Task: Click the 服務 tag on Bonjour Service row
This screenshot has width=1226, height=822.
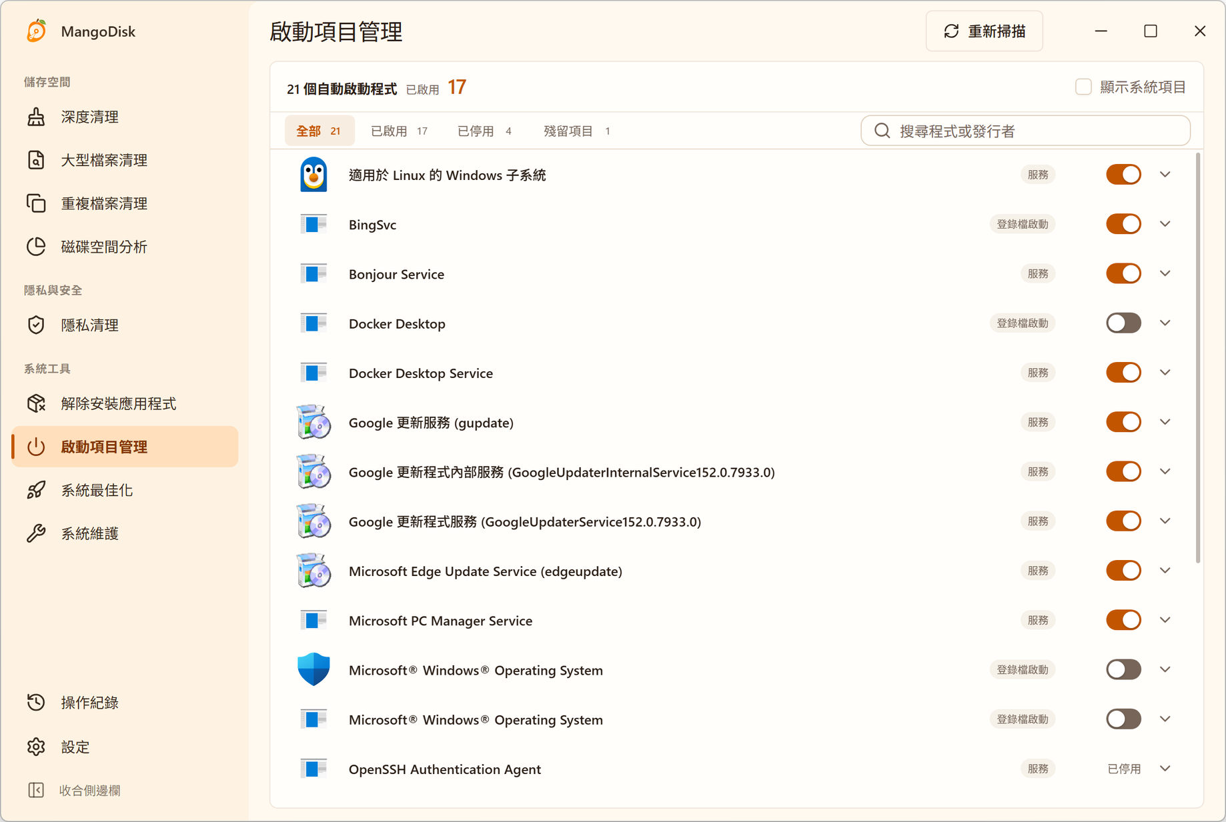Action: (x=1038, y=273)
